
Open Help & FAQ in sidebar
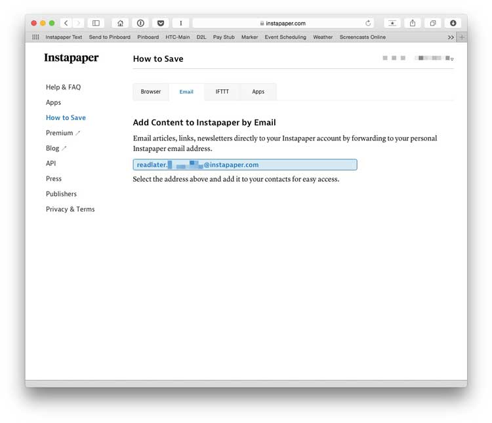63,87
